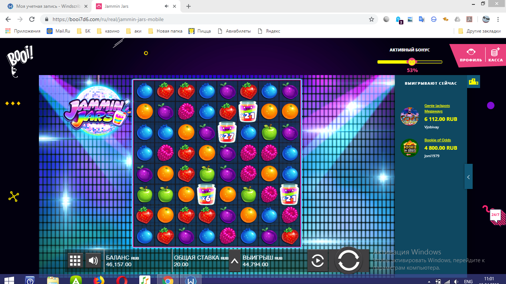The width and height of the screenshot is (506, 284).
Task: Expand the казино bookmark folder
Action: pyautogui.click(x=108, y=31)
